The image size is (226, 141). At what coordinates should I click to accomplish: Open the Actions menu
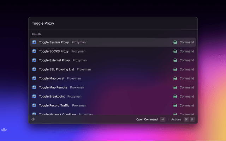click(x=176, y=119)
